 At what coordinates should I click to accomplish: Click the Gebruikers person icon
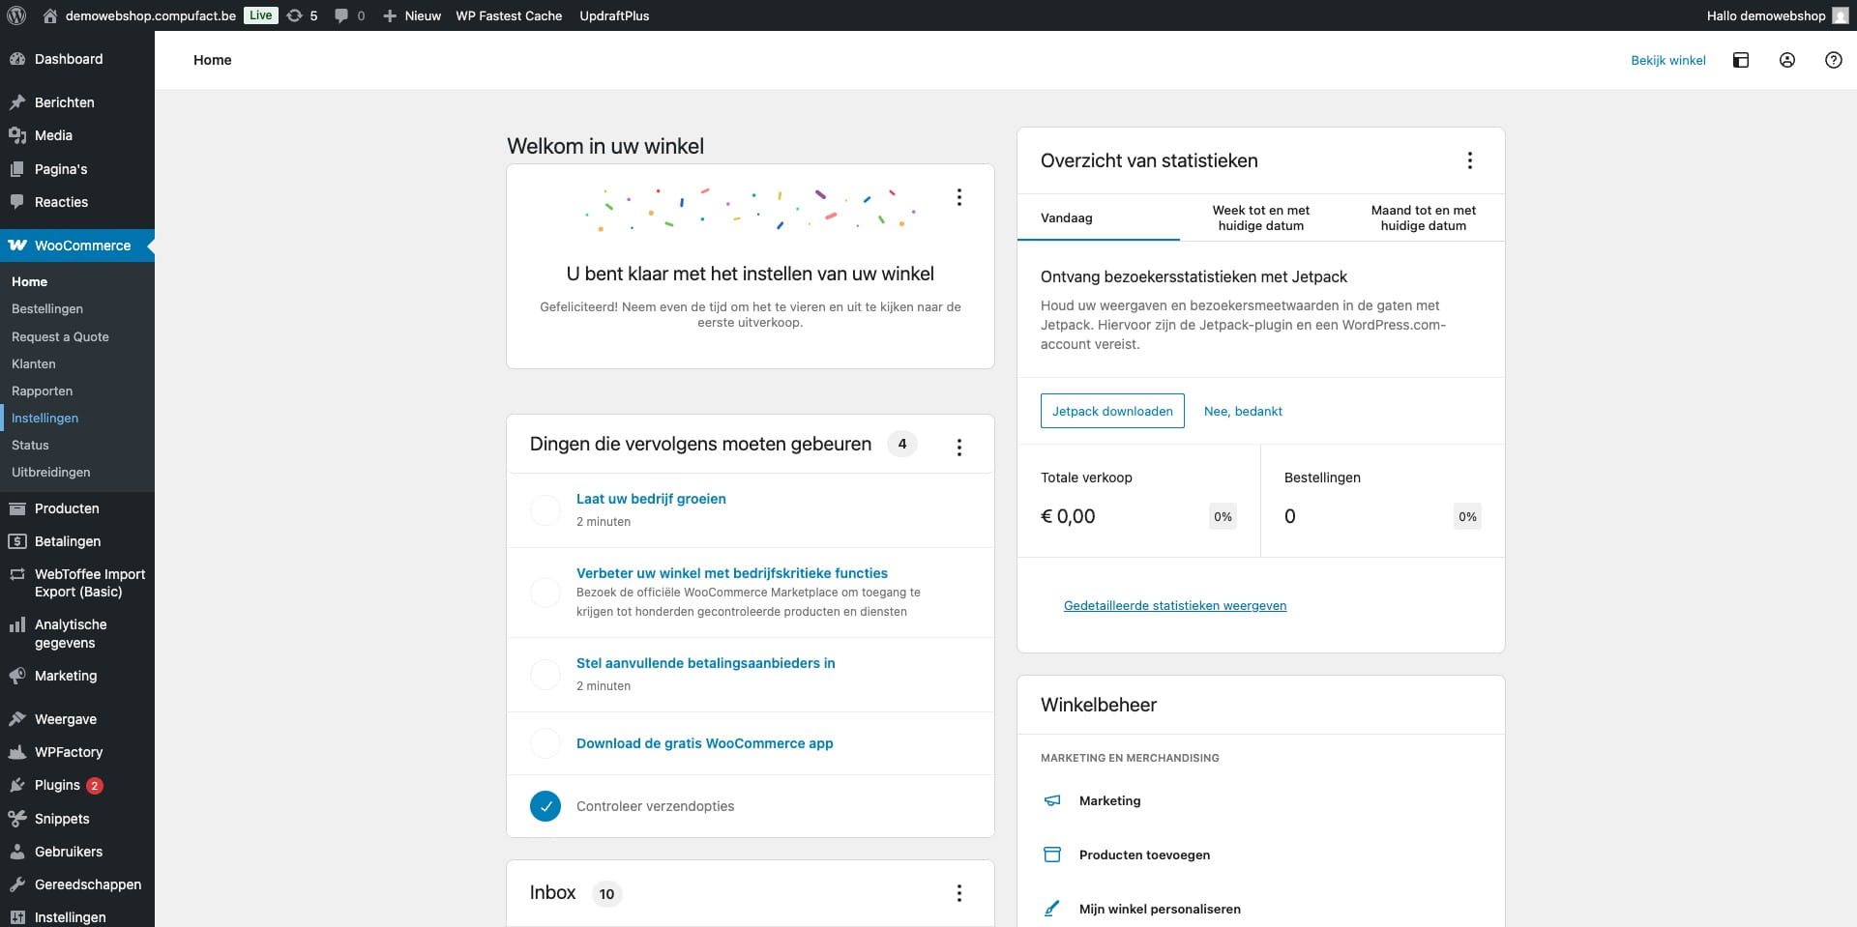(x=17, y=852)
